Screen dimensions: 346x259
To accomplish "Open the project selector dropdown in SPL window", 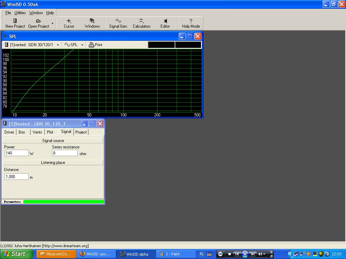I will [x=58, y=45].
